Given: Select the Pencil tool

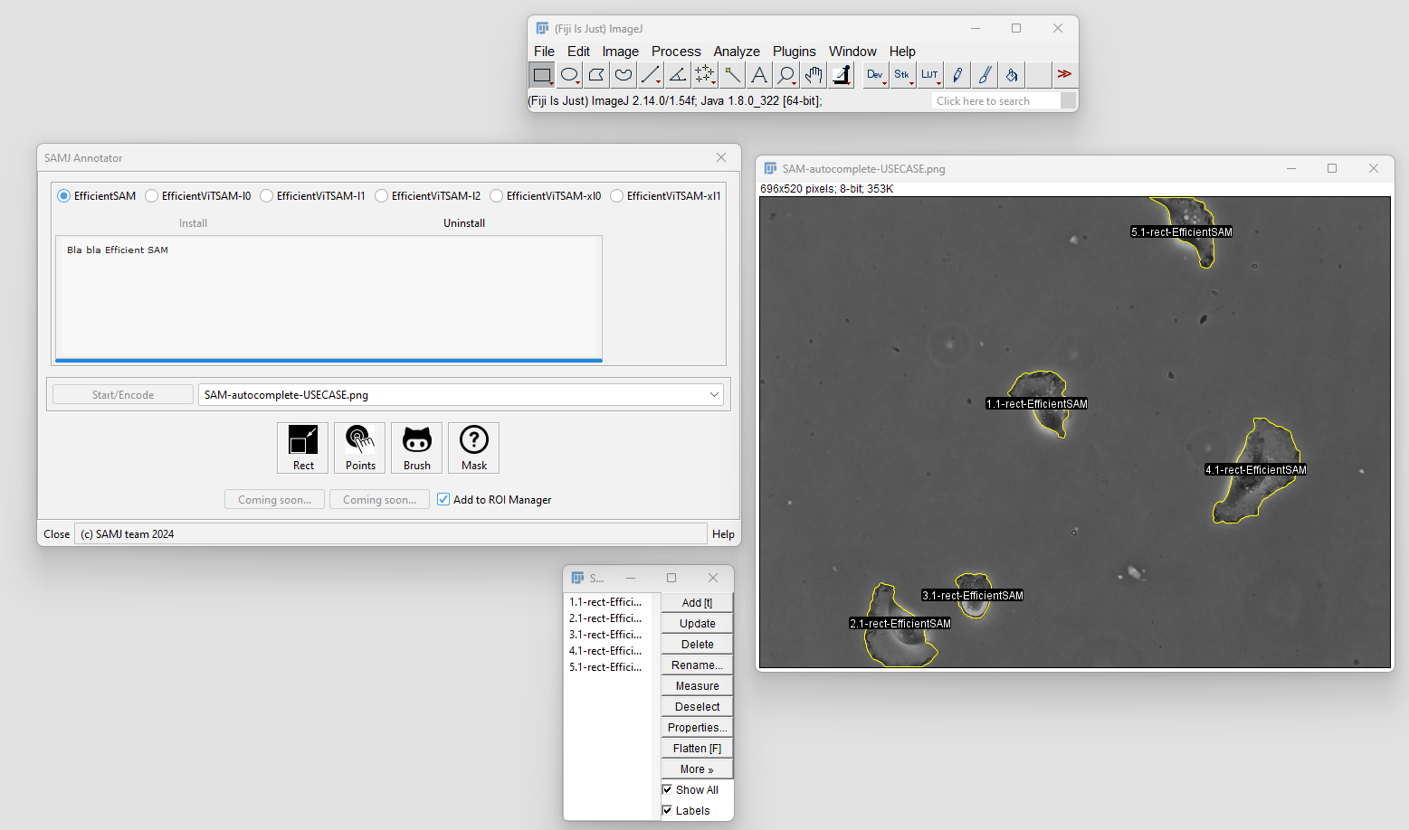Looking at the screenshot, I should click(x=957, y=75).
